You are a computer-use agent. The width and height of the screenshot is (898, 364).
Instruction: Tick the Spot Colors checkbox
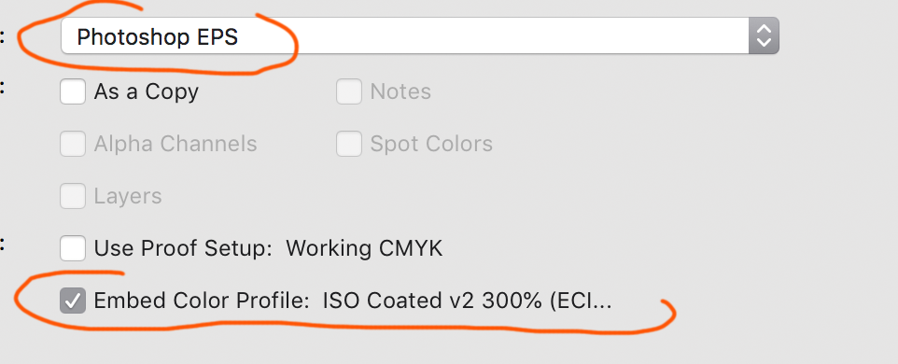(x=349, y=144)
